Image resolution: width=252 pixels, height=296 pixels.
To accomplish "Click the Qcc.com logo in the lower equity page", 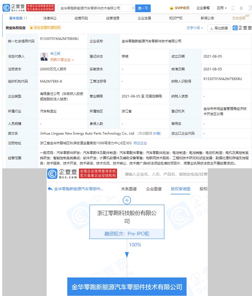I will pos(62,174).
